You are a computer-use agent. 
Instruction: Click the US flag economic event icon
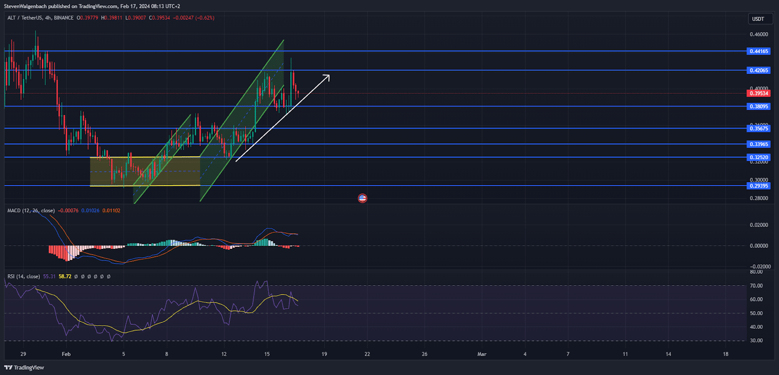(x=362, y=198)
